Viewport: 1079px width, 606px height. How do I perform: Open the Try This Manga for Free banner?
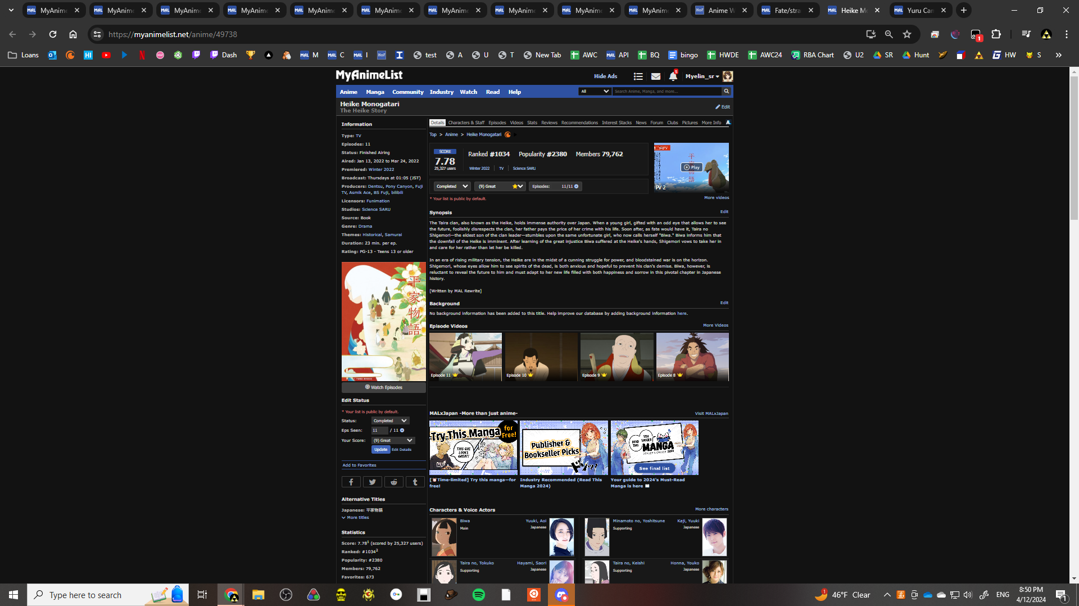click(x=473, y=447)
